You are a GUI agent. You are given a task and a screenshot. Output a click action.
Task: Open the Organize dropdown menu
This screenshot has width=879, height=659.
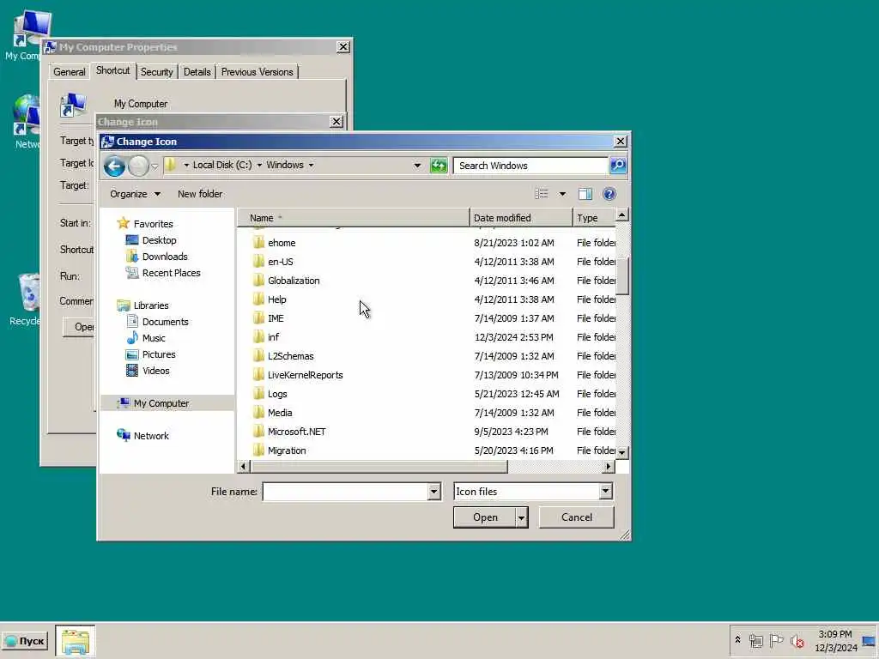(135, 194)
